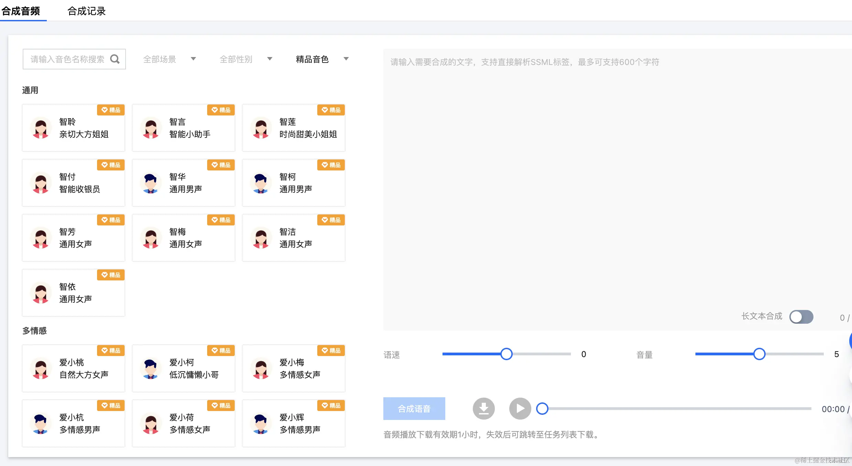Click 智华 male voice avatar
852x466 pixels.
click(x=151, y=183)
